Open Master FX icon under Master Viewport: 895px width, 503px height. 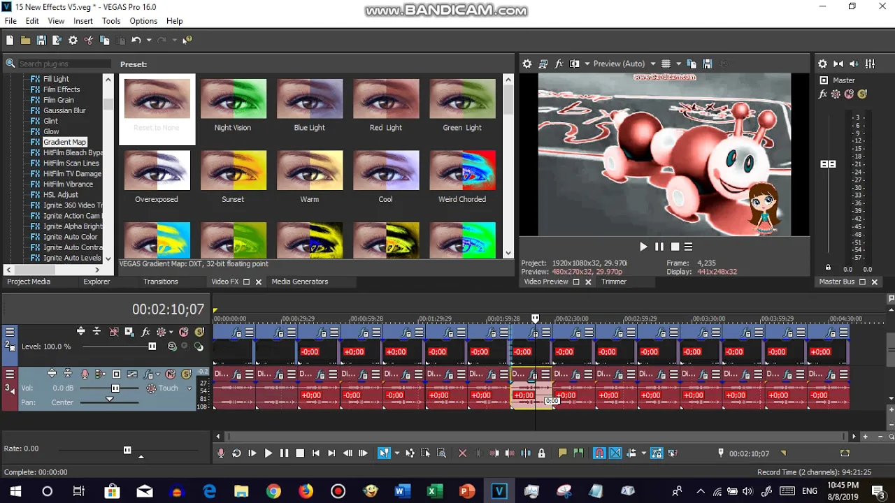coord(823,94)
